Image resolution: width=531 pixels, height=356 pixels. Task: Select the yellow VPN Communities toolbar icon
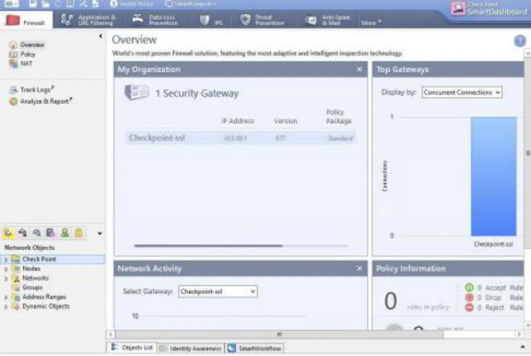pyautogui.click(x=79, y=233)
